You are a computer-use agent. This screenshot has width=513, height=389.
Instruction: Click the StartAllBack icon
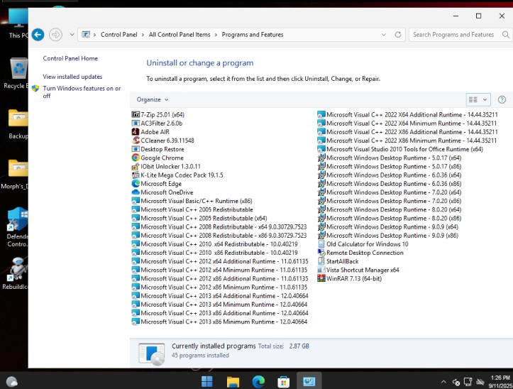321,261
